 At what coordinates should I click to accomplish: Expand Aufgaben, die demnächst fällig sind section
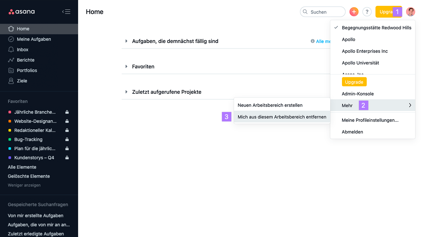[x=126, y=41]
